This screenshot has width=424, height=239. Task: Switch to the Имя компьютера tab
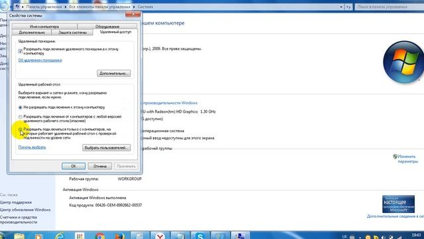point(44,27)
